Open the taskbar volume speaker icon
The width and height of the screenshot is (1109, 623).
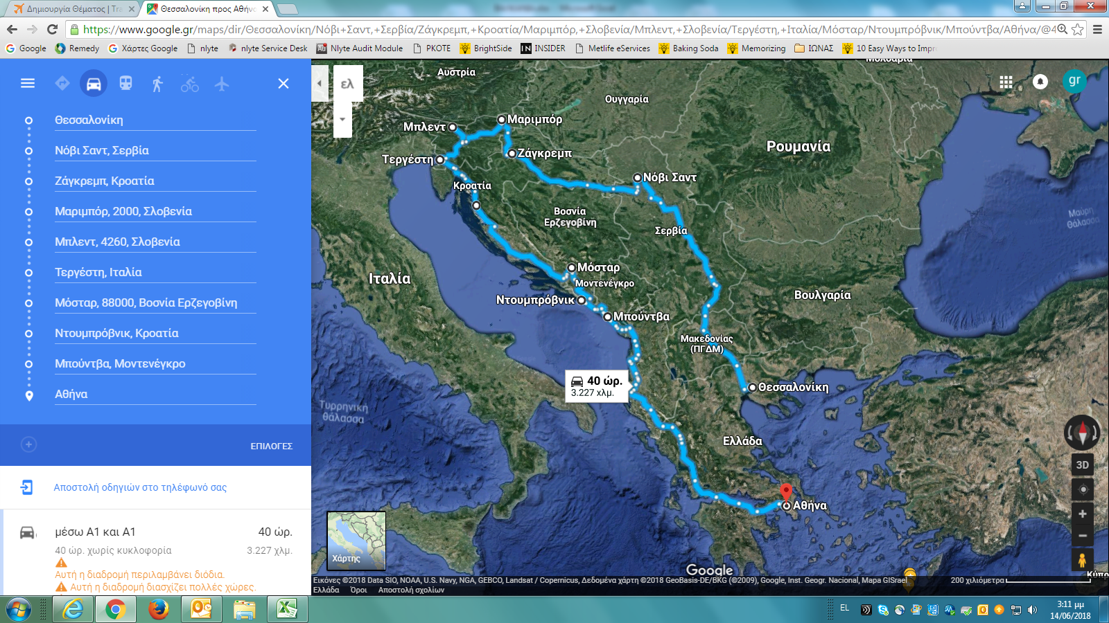click(x=1032, y=610)
